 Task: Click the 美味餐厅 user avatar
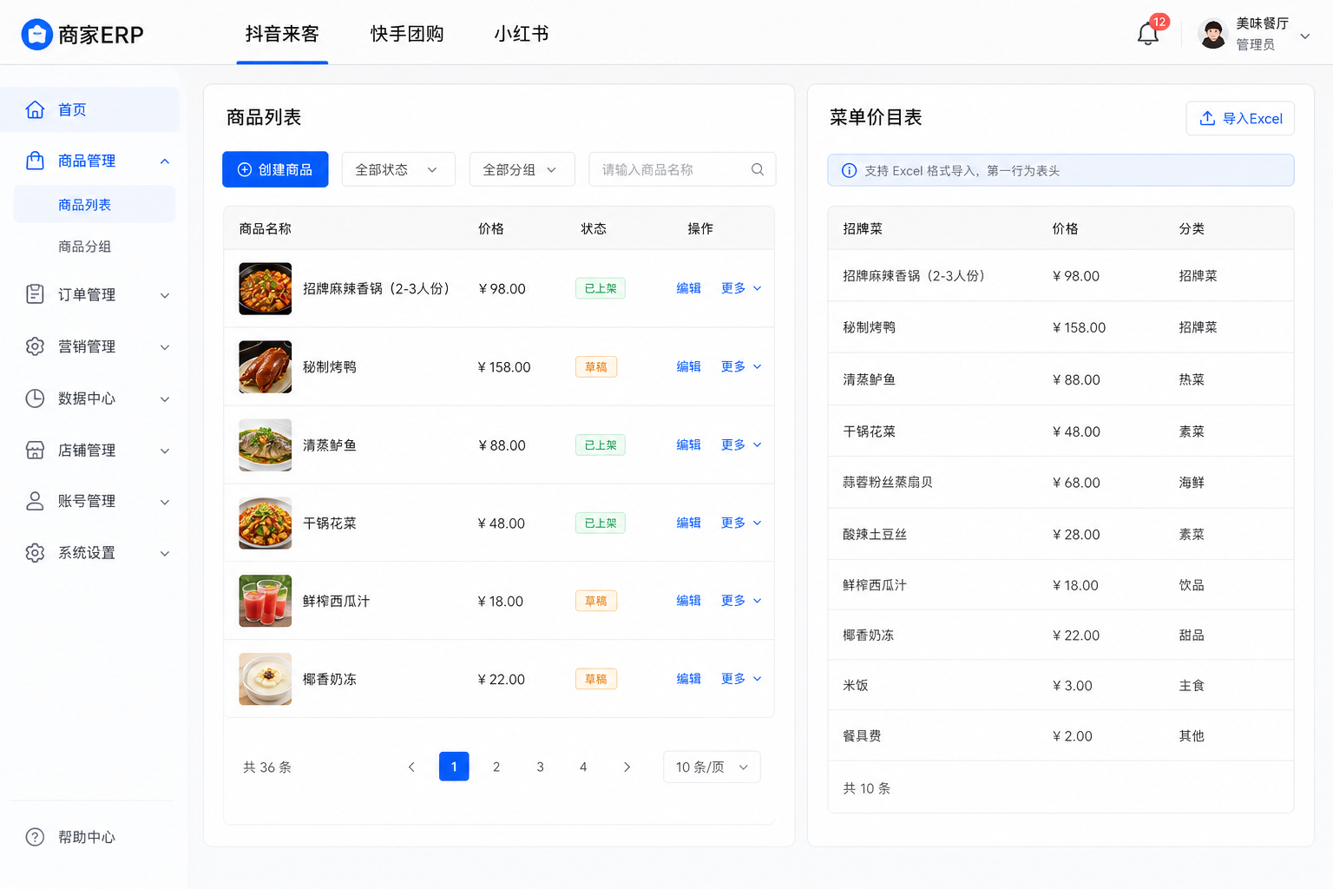click(1212, 34)
